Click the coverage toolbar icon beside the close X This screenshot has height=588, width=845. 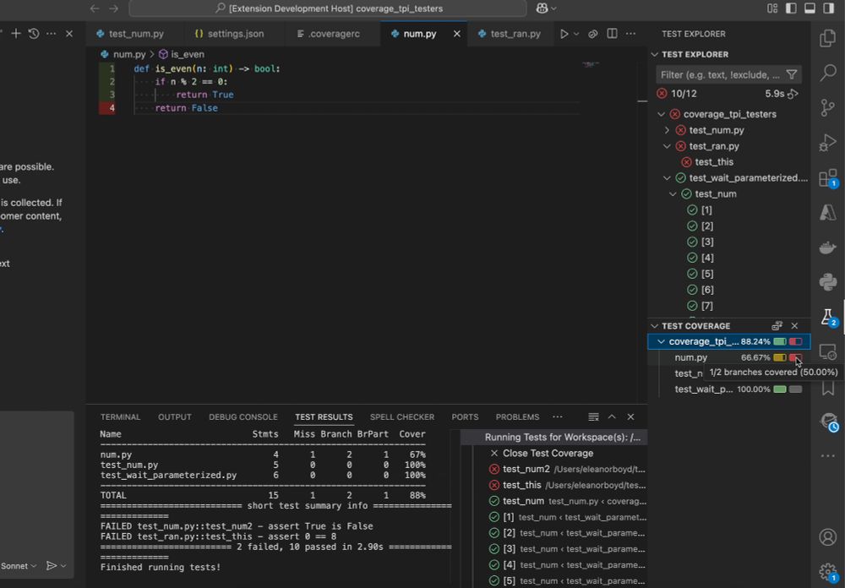(777, 326)
